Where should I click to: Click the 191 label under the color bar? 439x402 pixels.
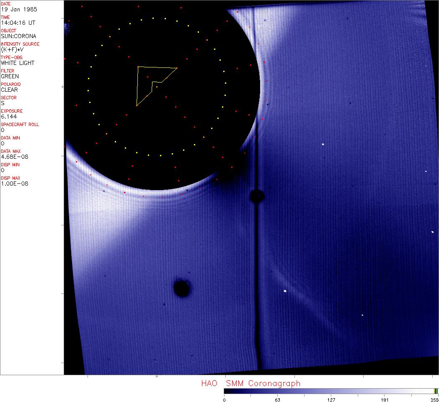tap(385, 399)
